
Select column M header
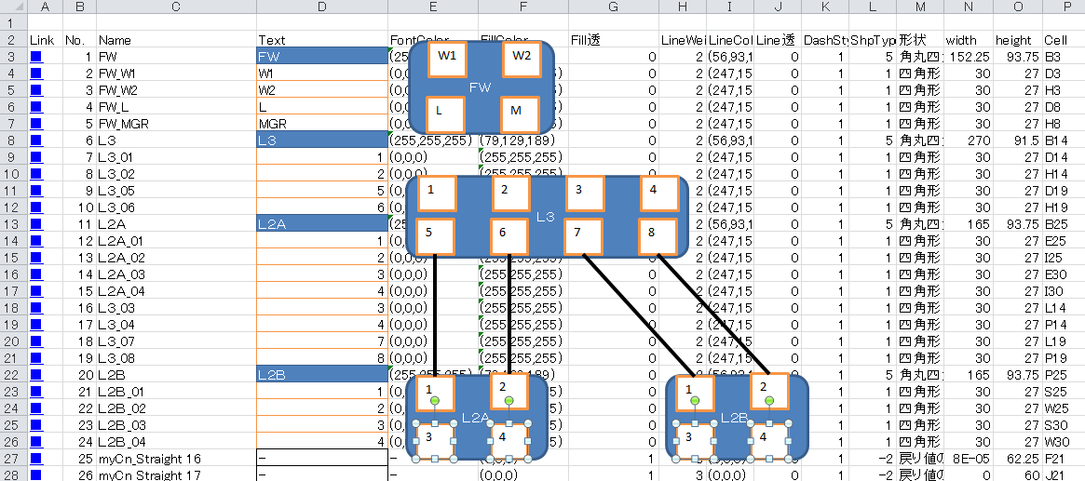919,7
